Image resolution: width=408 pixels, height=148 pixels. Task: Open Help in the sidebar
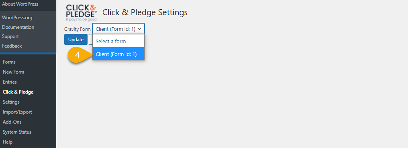pyautogui.click(x=8, y=142)
